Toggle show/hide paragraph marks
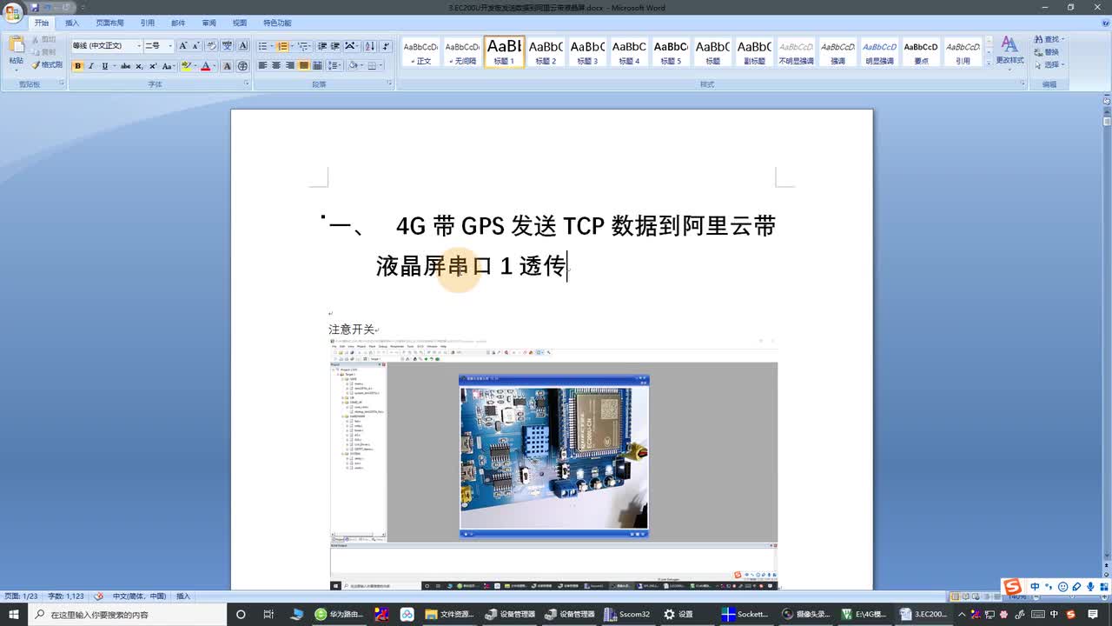 point(386,46)
